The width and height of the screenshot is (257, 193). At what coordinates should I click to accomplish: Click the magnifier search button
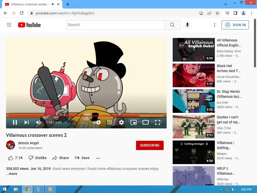[x=172, y=25]
